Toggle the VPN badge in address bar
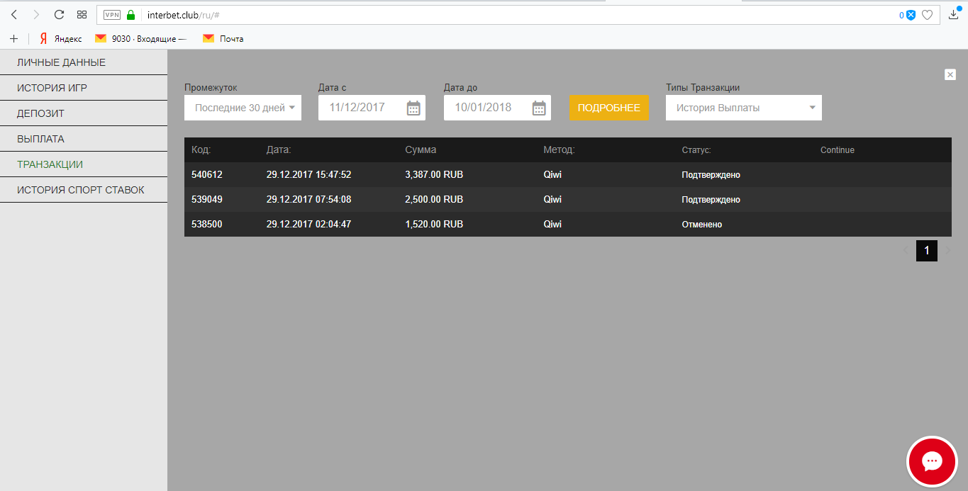The height and width of the screenshot is (491, 968). click(112, 15)
